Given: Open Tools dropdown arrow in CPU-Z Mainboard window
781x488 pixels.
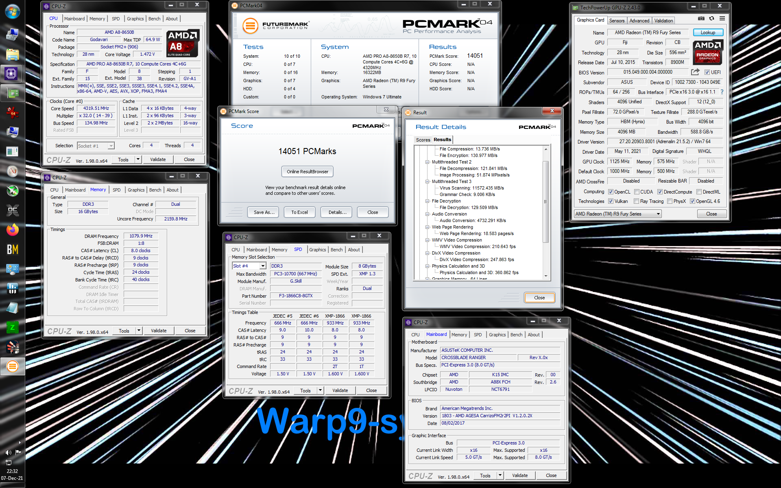Looking at the screenshot, I should 500,475.
